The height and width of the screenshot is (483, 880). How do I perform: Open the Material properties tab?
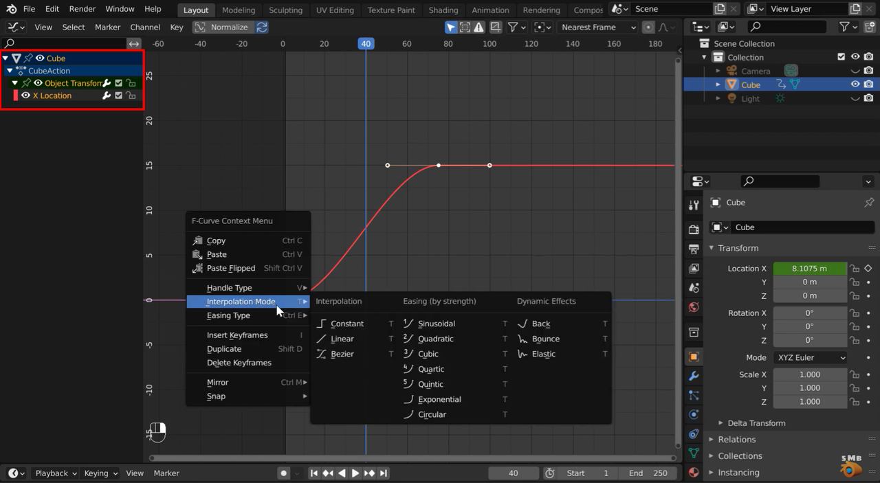694,472
